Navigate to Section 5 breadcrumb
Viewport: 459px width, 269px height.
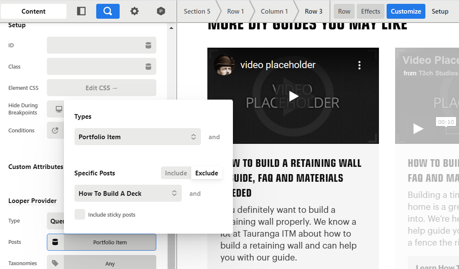pyautogui.click(x=197, y=11)
